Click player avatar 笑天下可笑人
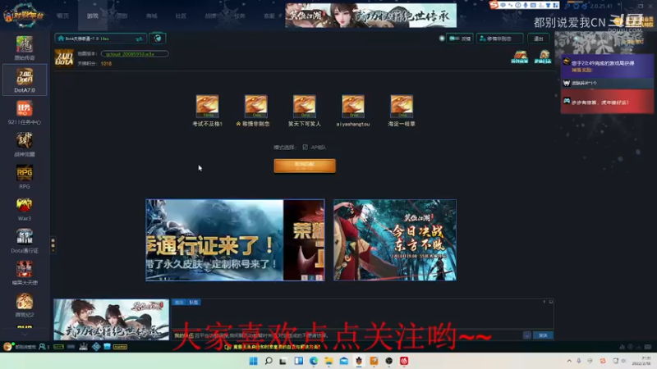The height and width of the screenshot is (369, 657). coord(305,106)
